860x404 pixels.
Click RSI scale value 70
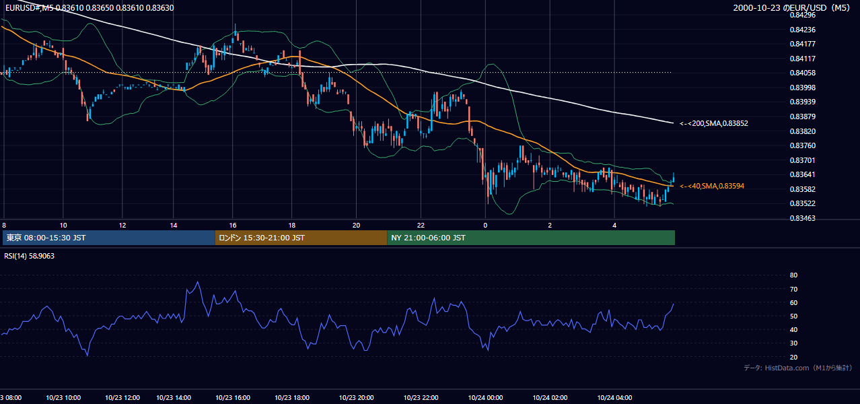793,289
